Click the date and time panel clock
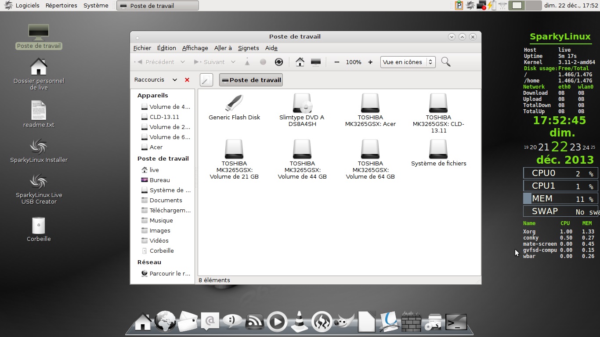This screenshot has width=600, height=337. tap(571, 5)
